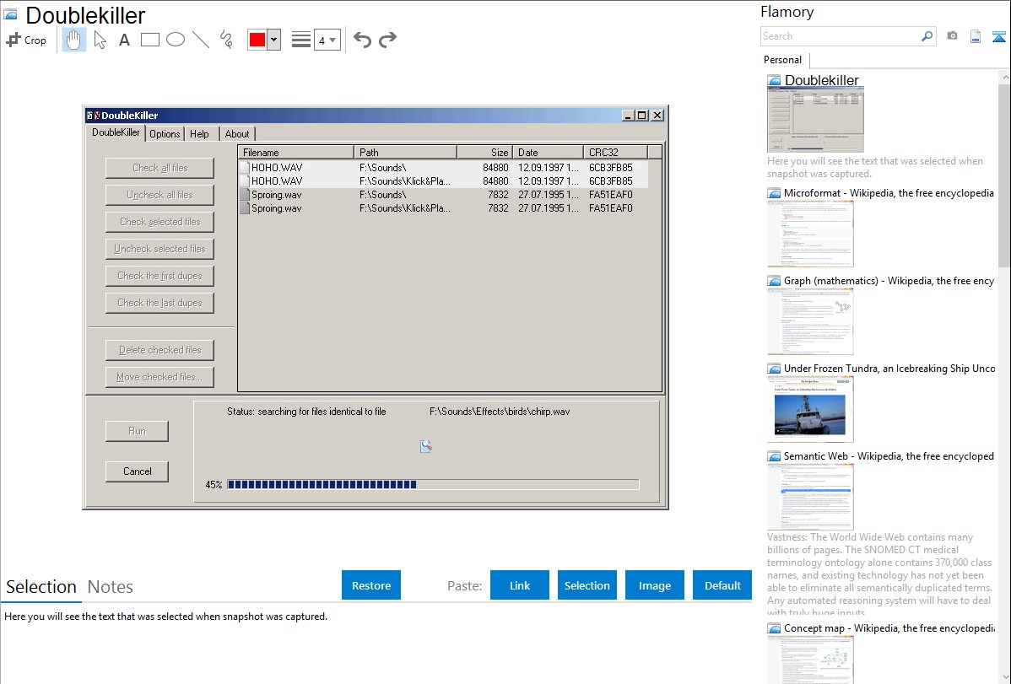Screen dimensions: 1011x684
Task: Choose the freehand drawing tool
Action: tap(226, 40)
